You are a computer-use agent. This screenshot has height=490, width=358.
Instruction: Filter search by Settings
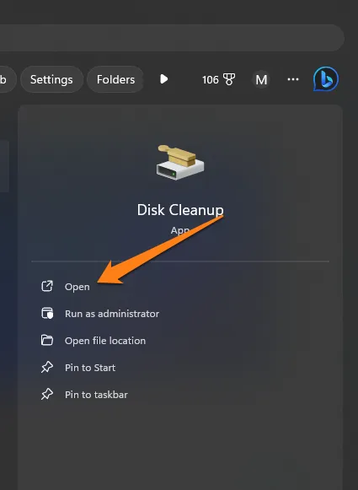51,79
